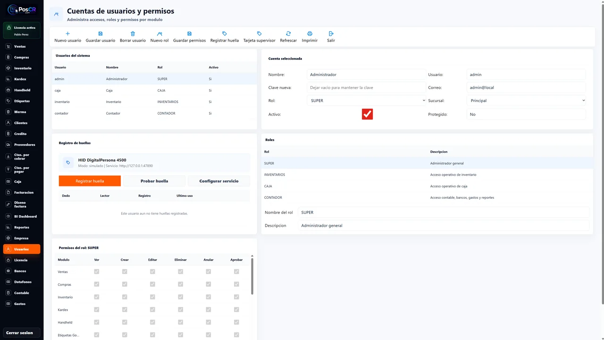Image resolution: width=604 pixels, height=340 pixels.
Task: Open the Sucursal dropdown showing Principal
Action: click(526, 101)
